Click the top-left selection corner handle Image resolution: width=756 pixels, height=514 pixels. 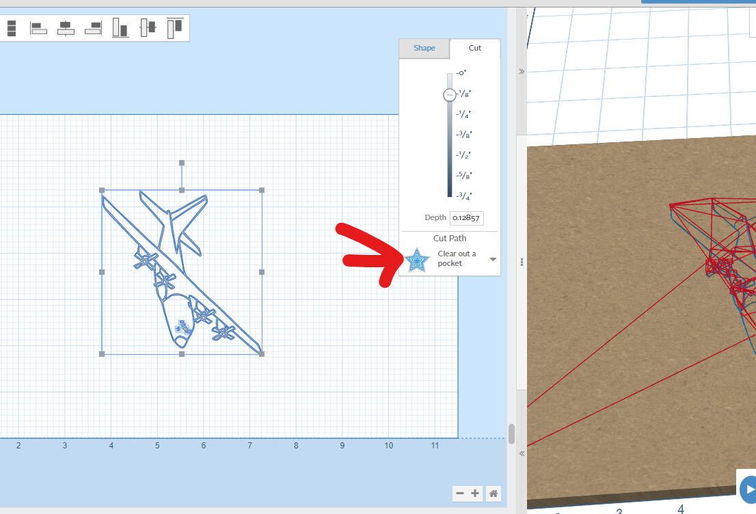[x=102, y=191]
